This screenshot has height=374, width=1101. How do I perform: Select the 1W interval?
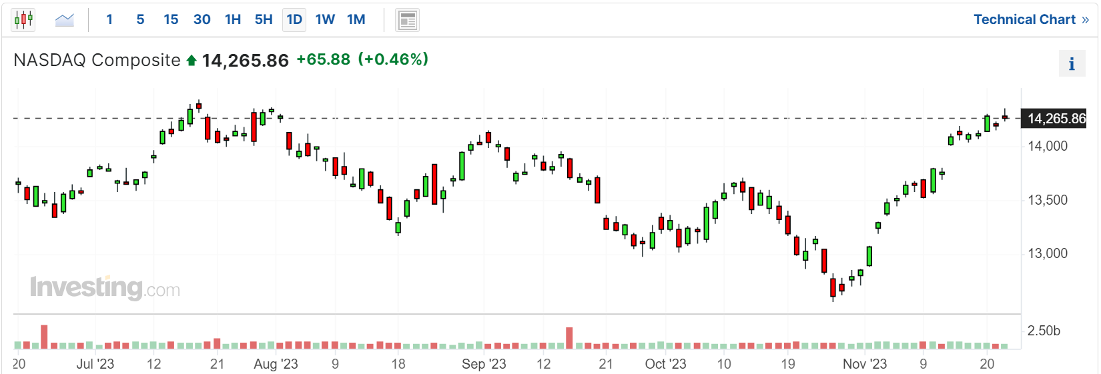pos(325,19)
